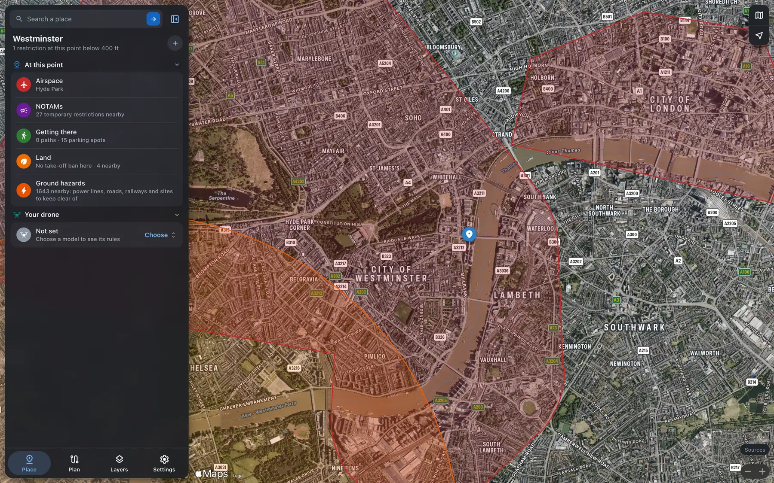Image resolution: width=774 pixels, height=483 pixels.
Task: Switch to the Plan tab
Action: [74, 463]
